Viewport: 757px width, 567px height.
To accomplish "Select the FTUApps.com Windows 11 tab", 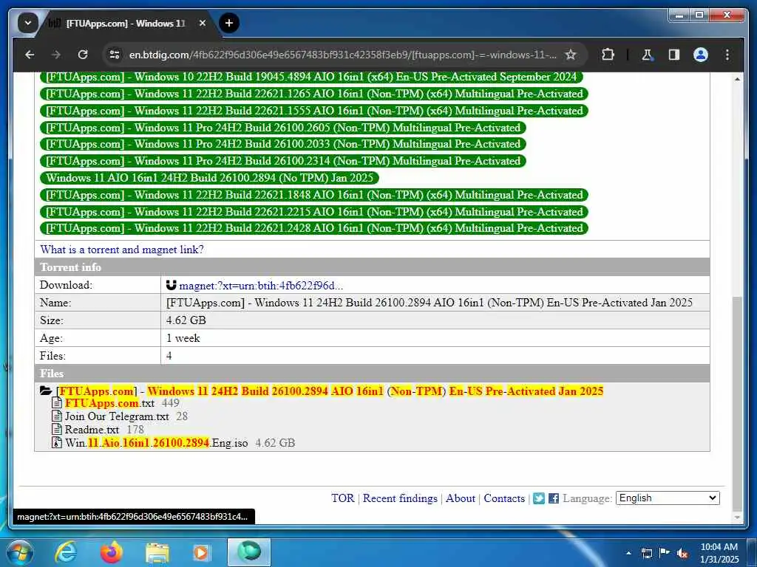I will point(126,23).
